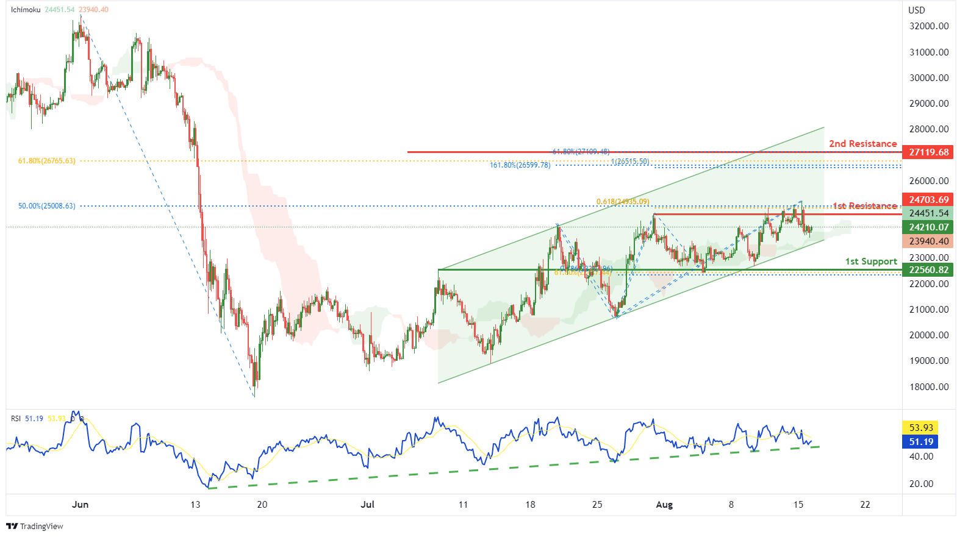
Task: Click the 24703.69 resistance price tag
Action: [928, 200]
